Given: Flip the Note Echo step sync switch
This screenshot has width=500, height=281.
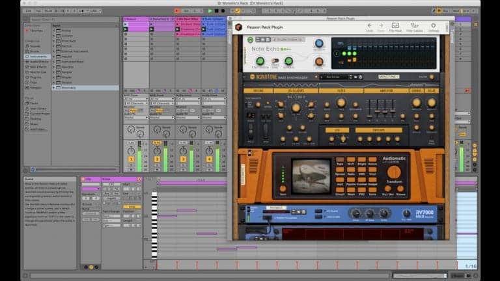Looking at the screenshot, I should 275,60.
